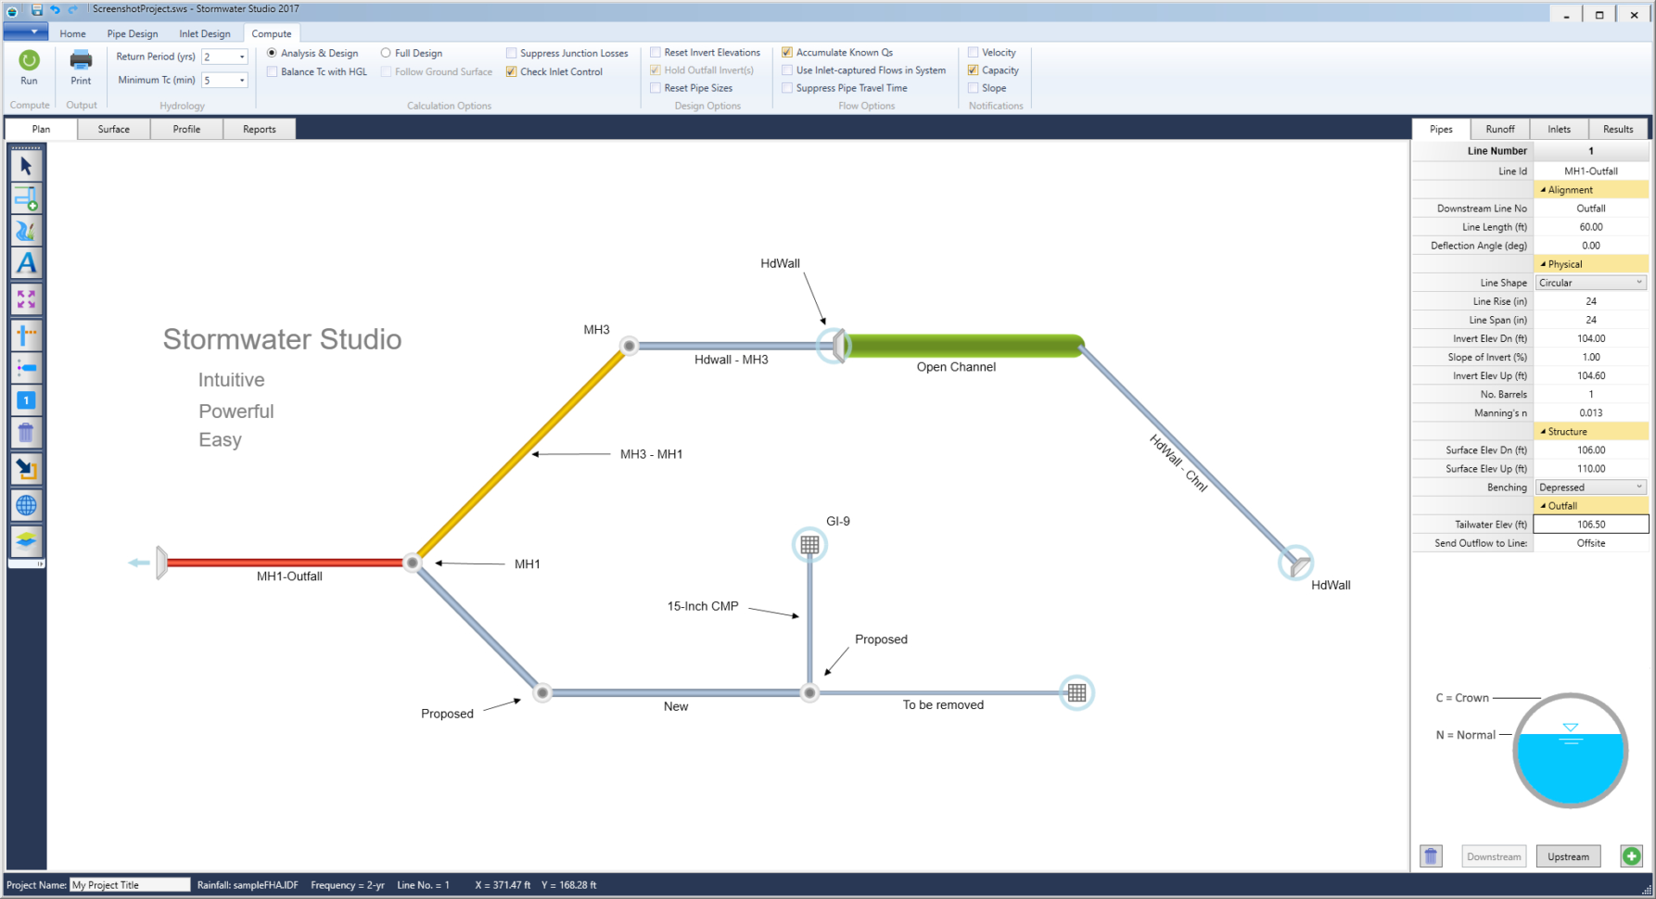Image resolution: width=1656 pixels, height=899 pixels.
Task: Open the Benching dropdown
Action: point(1637,487)
